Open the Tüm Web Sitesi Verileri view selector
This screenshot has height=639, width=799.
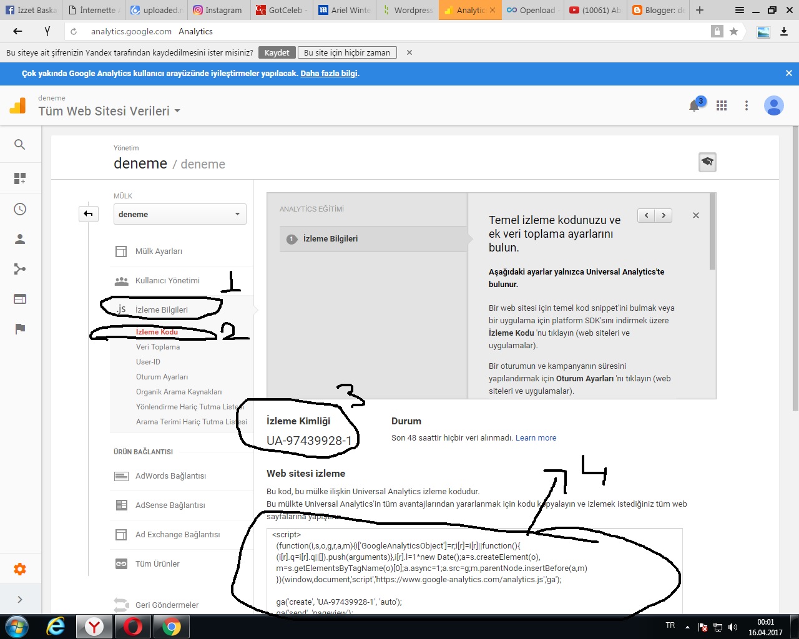pyautogui.click(x=109, y=111)
